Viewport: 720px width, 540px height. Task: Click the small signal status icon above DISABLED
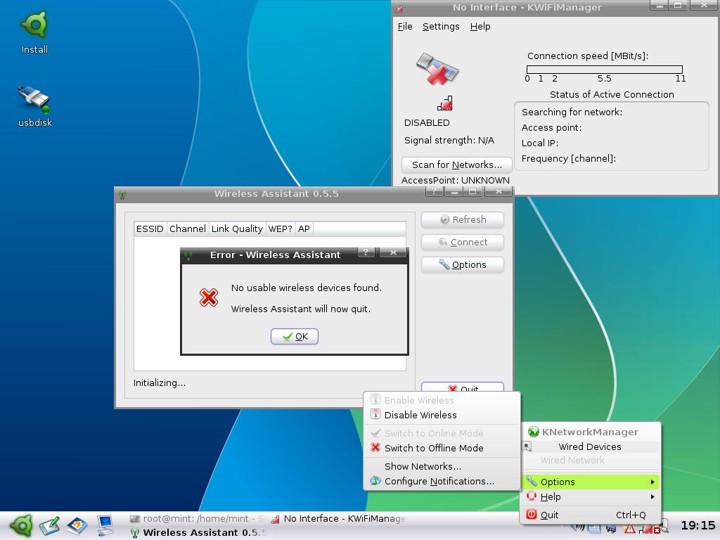[x=445, y=103]
